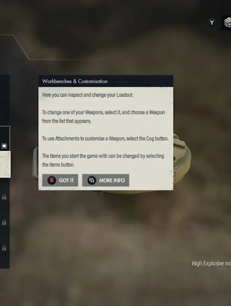
Task: Select the highlighted pale item thumbnail
Action: [x=5, y=164]
